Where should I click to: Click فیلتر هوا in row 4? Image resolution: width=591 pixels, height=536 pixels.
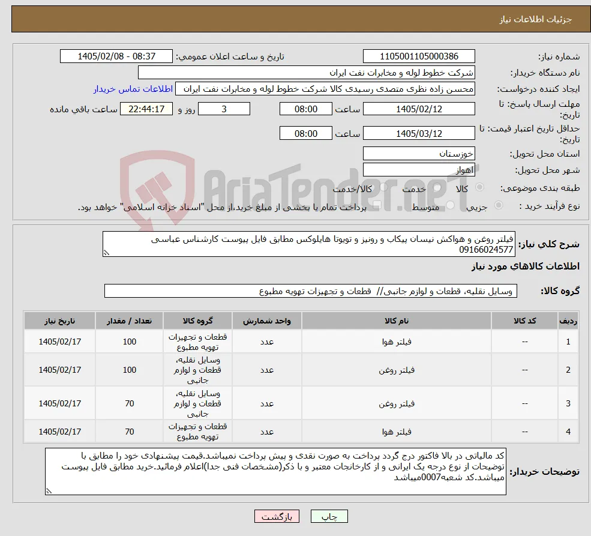397,432
